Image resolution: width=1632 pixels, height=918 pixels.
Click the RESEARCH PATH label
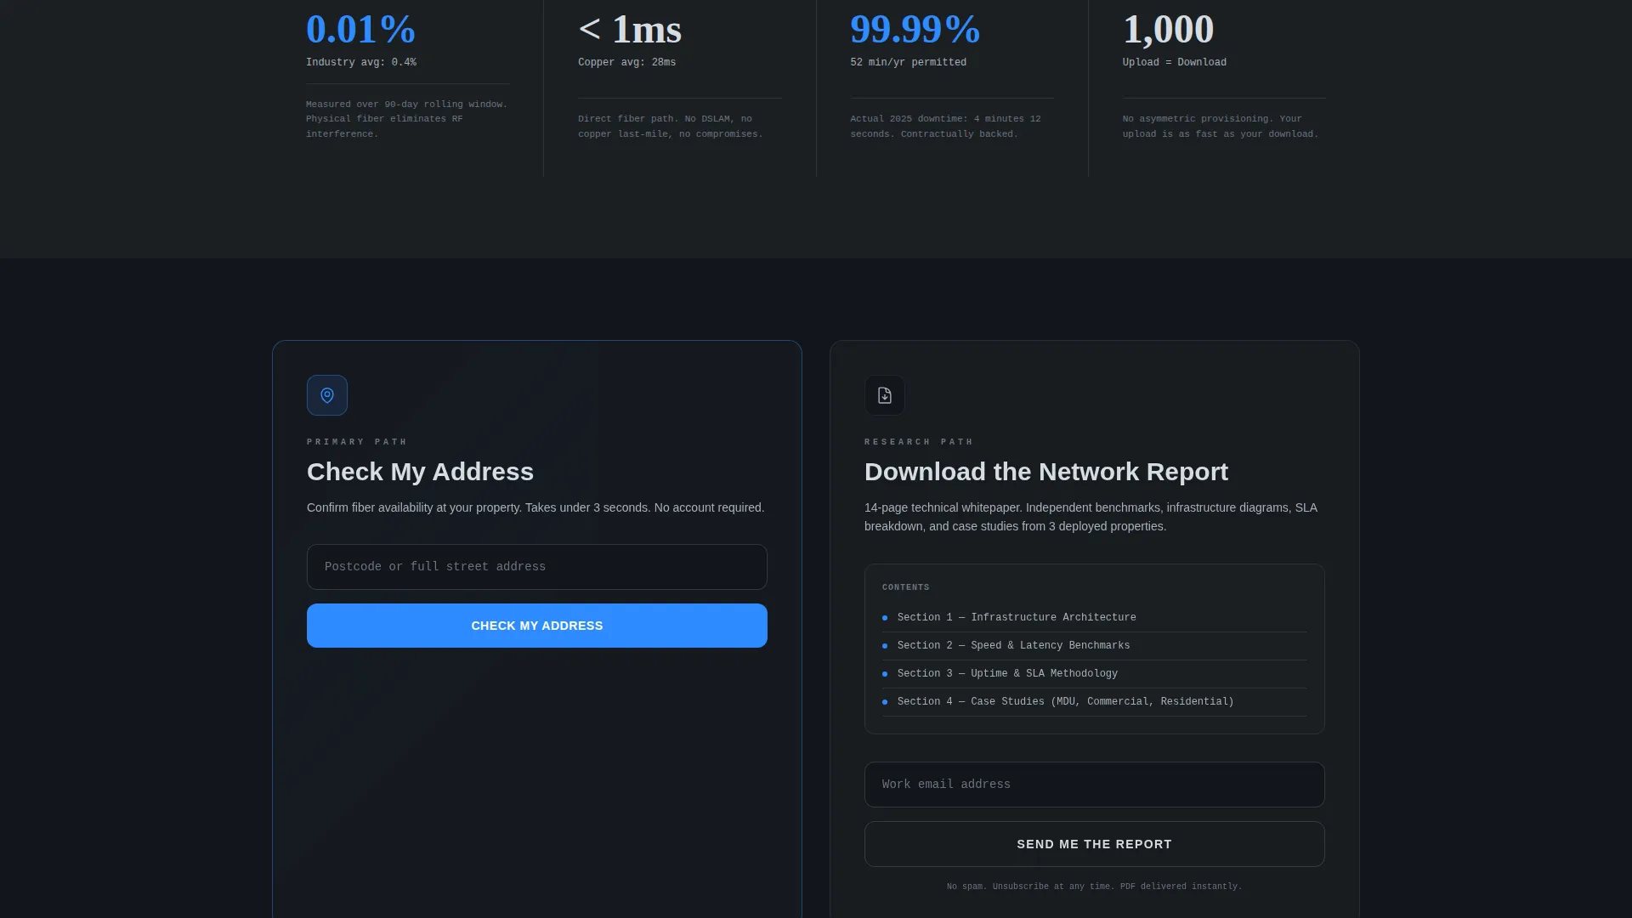tap(919, 442)
